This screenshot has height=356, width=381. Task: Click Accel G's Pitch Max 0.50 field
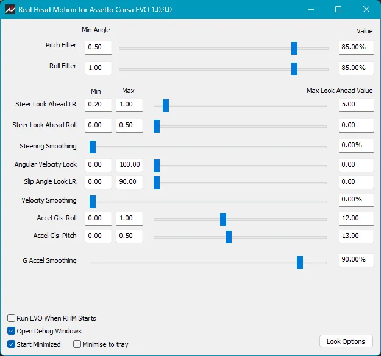129,236
